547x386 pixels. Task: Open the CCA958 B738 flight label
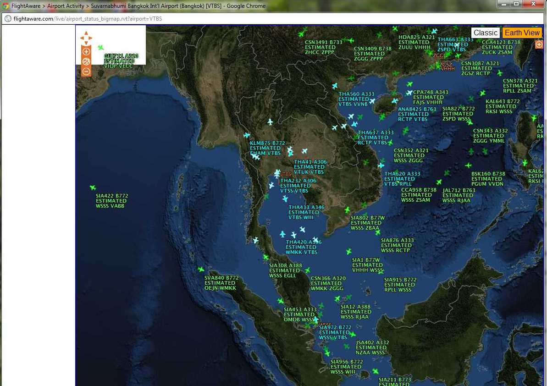[419, 195]
